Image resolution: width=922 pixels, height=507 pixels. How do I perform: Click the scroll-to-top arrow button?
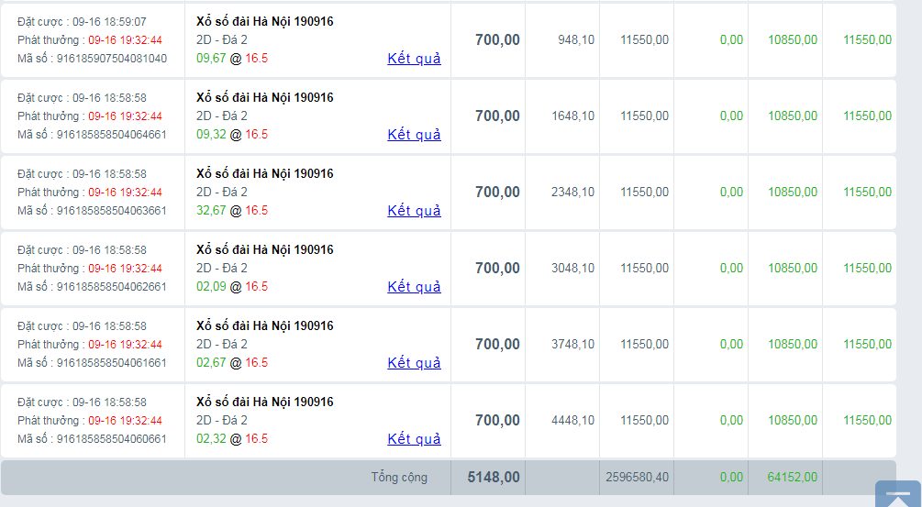[897, 495]
